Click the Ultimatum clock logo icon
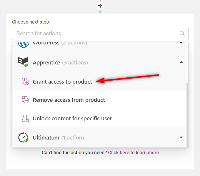 (x=23, y=137)
